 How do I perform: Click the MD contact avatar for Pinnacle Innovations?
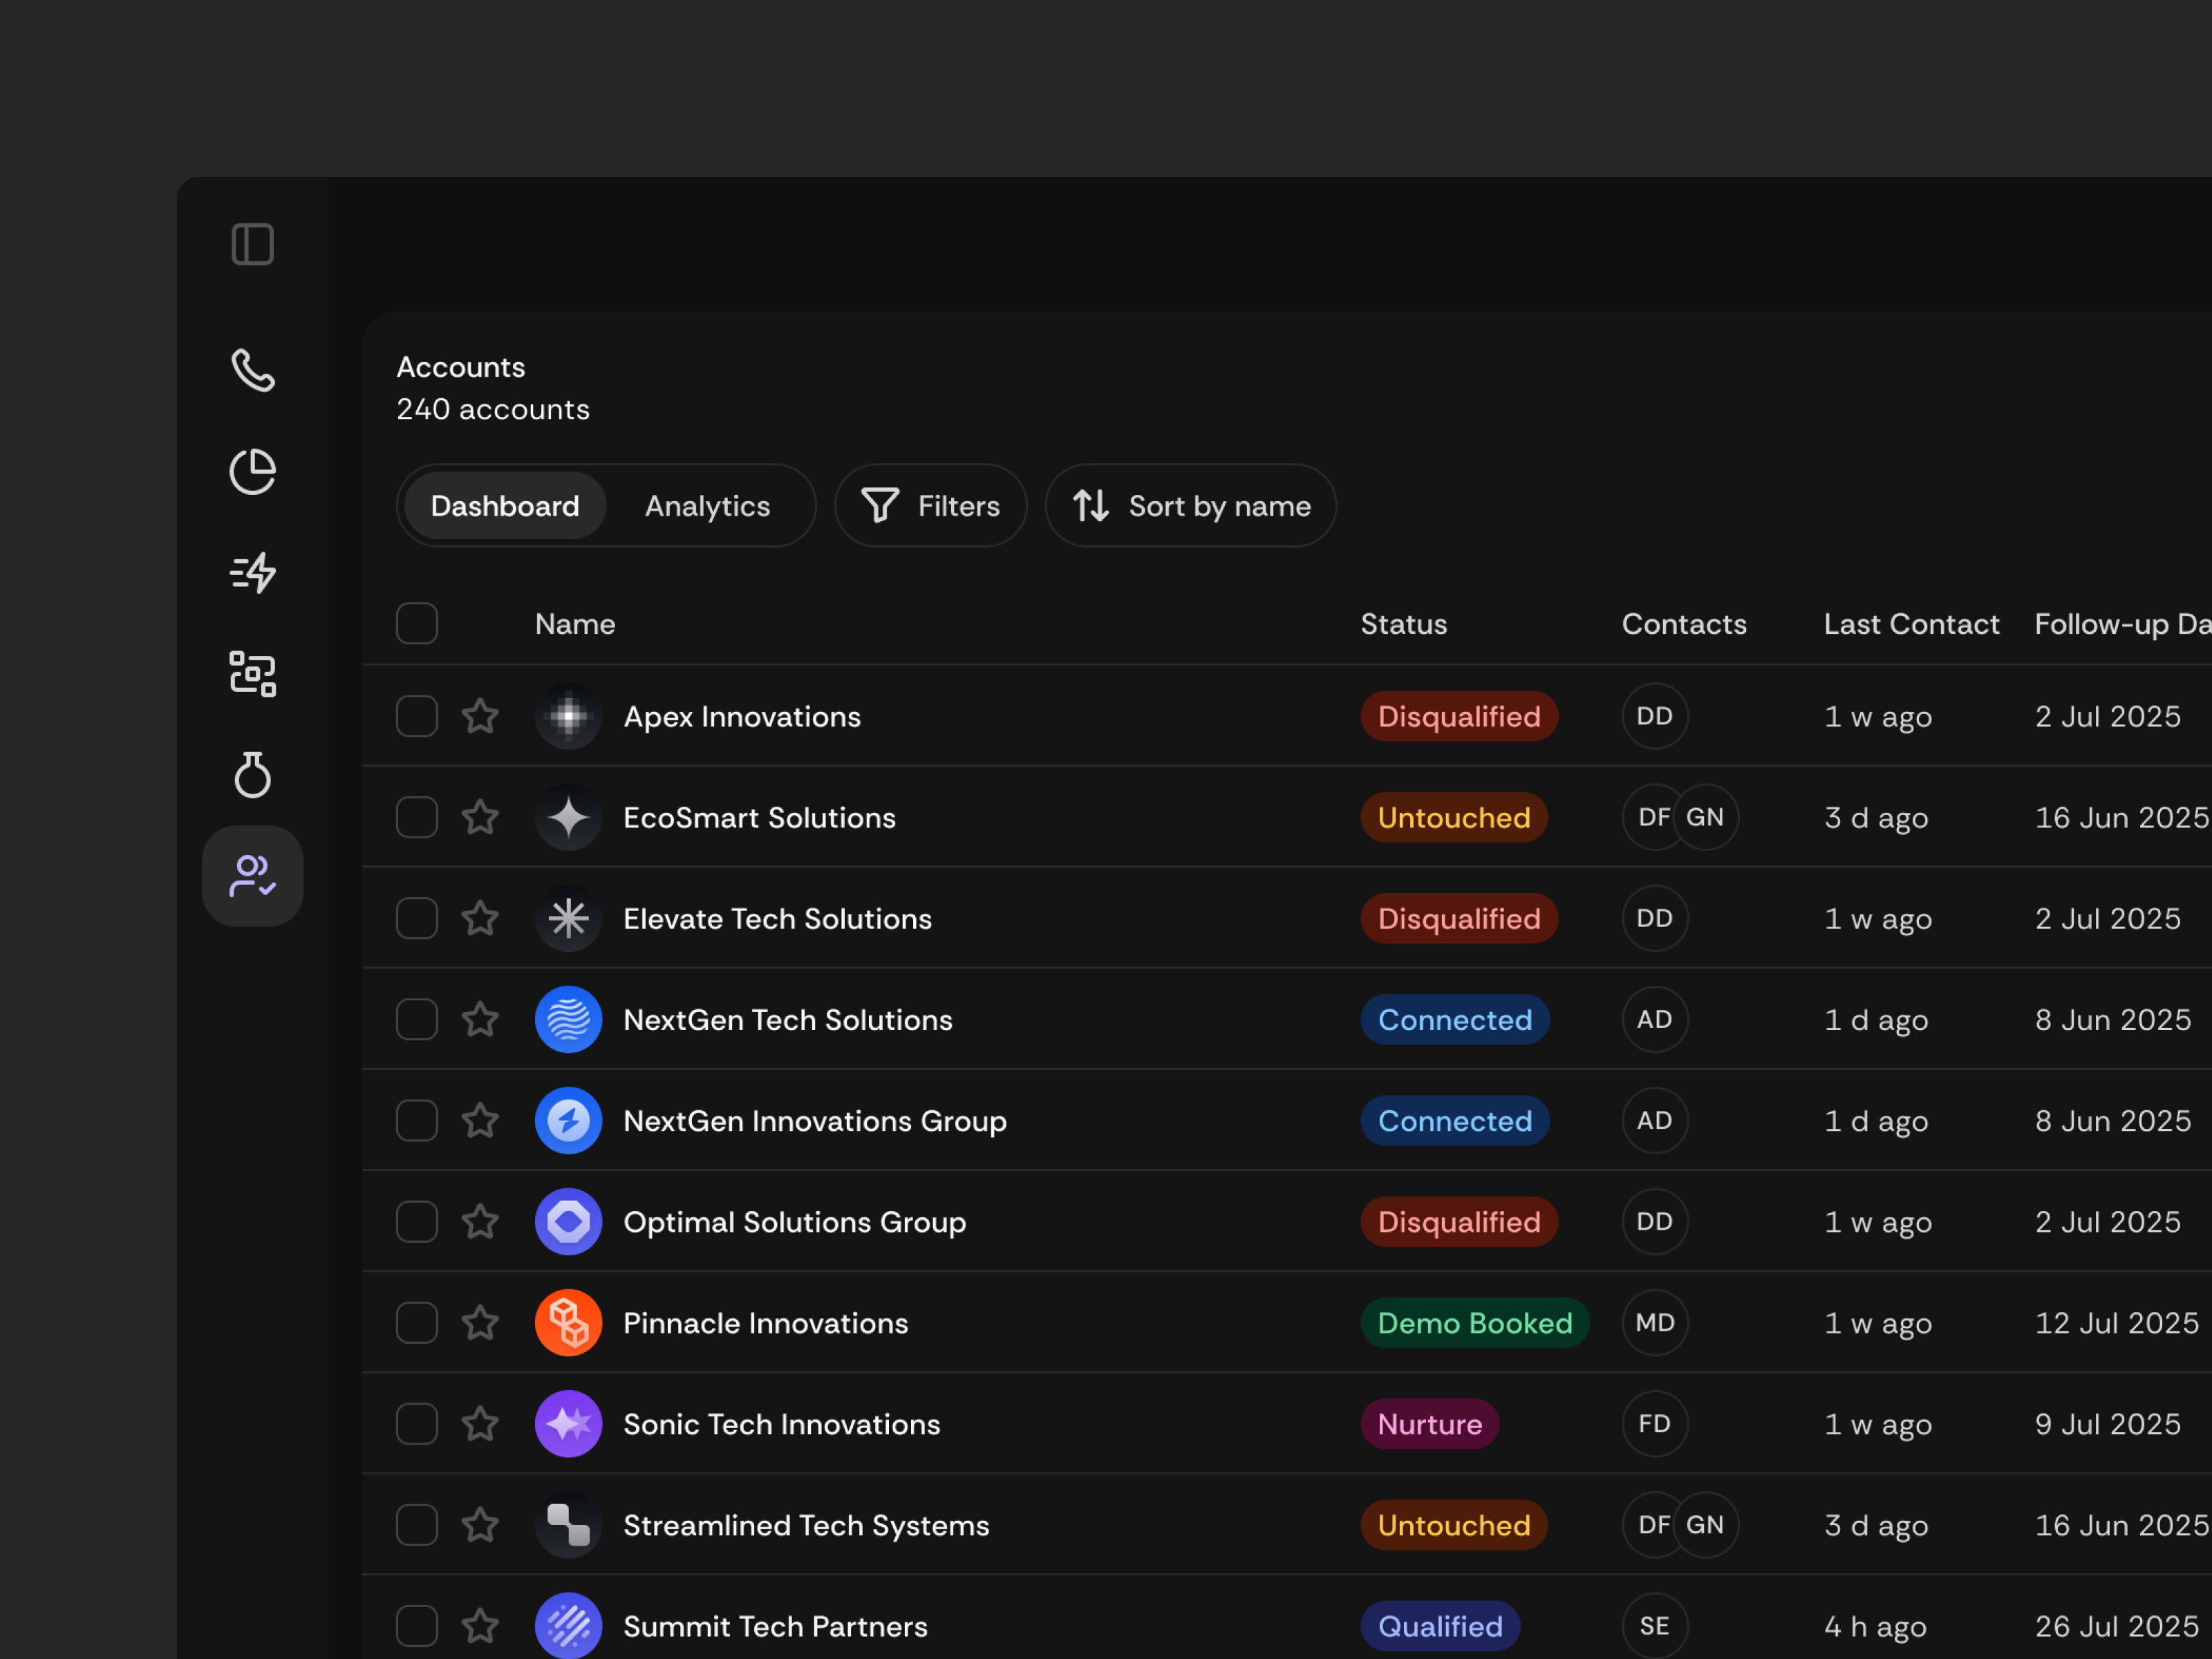1655,1322
